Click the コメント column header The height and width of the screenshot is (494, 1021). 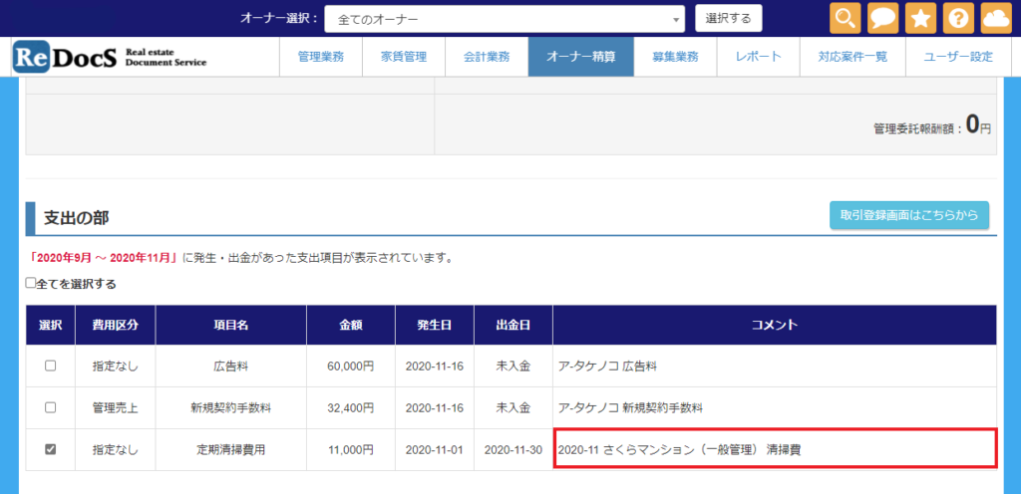pyautogui.click(x=775, y=325)
